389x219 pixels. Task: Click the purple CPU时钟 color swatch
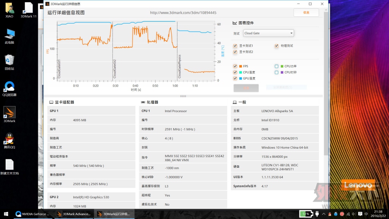[x=282, y=72]
